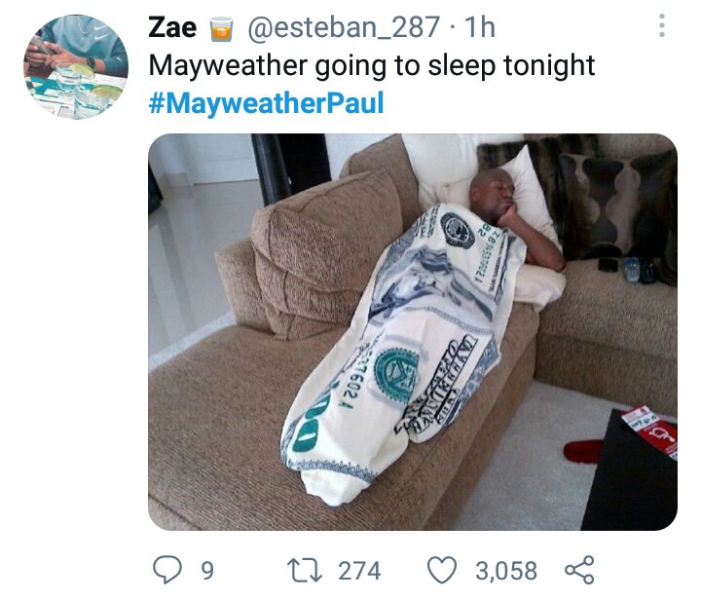The width and height of the screenshot is (701, 600).
Task: Open the three-dot more options menu
Action: (662, 25)
